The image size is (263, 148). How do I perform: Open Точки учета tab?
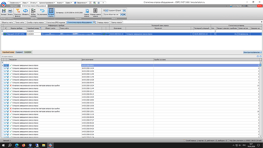click(x=19, y=23)
